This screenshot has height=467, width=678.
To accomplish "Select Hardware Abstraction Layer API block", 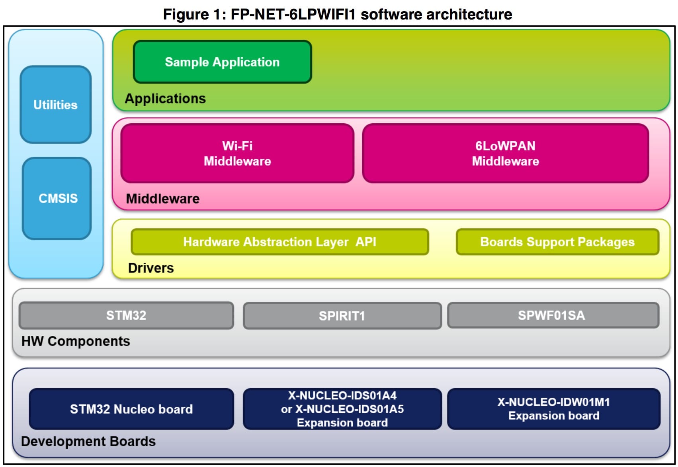I will point(279,242).
